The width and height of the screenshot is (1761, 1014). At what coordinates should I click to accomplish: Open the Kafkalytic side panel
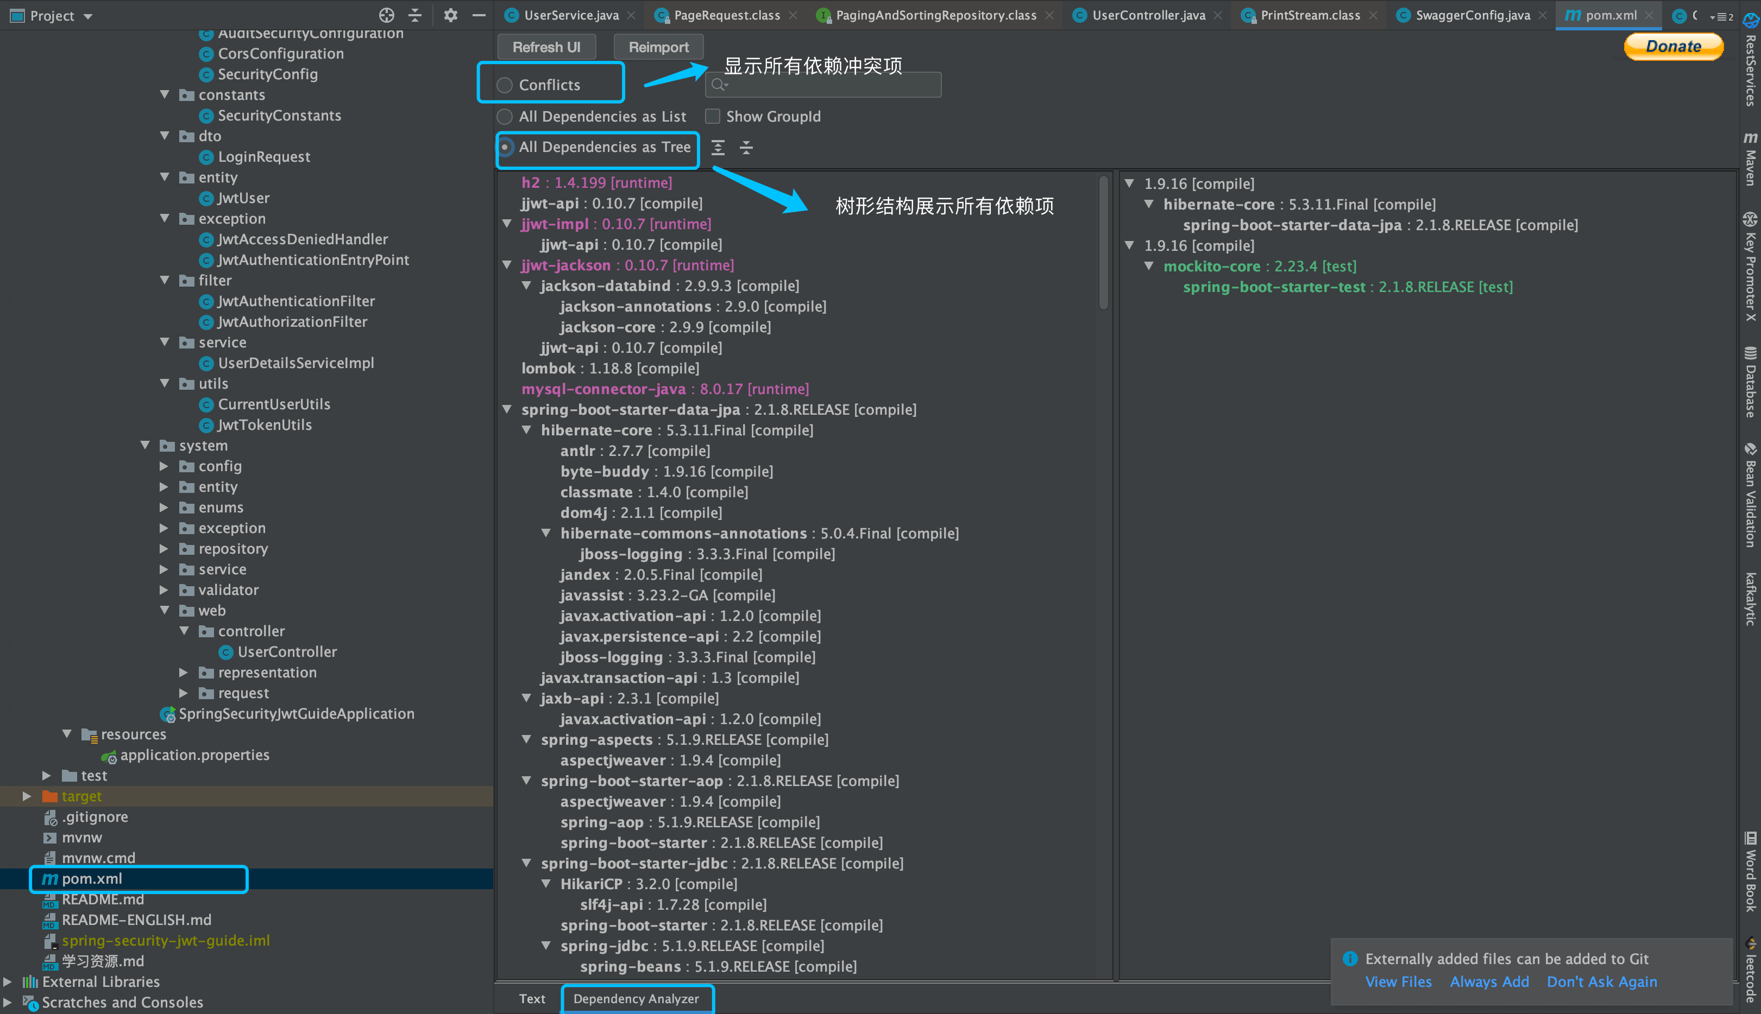pyautogui.click(x=1751, y=599)
